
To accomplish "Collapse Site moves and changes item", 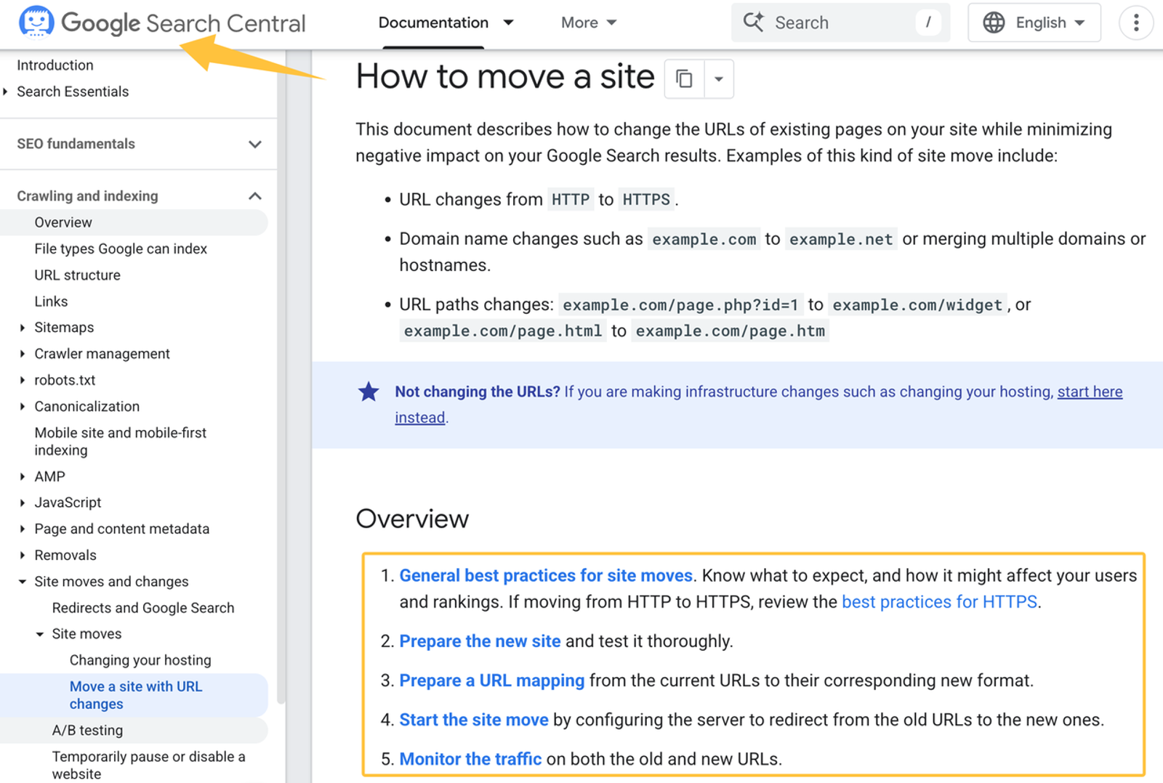I will [x=23, y=581].
